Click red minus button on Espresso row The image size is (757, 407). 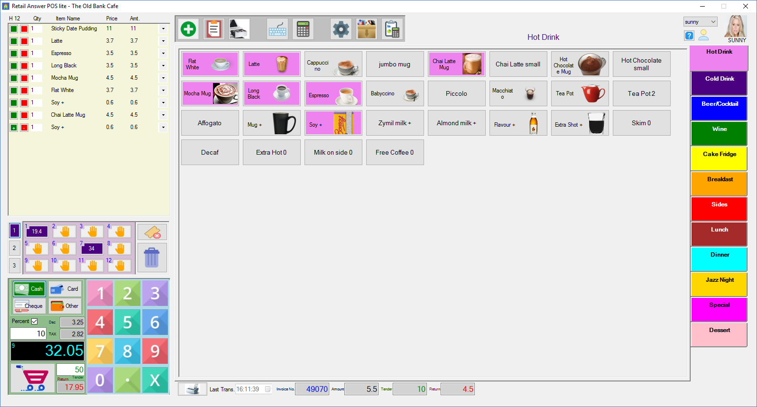24,54
